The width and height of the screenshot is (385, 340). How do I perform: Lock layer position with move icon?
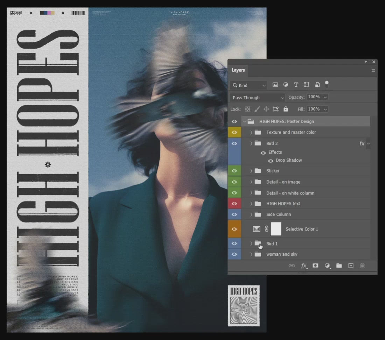tap(266, 109)
